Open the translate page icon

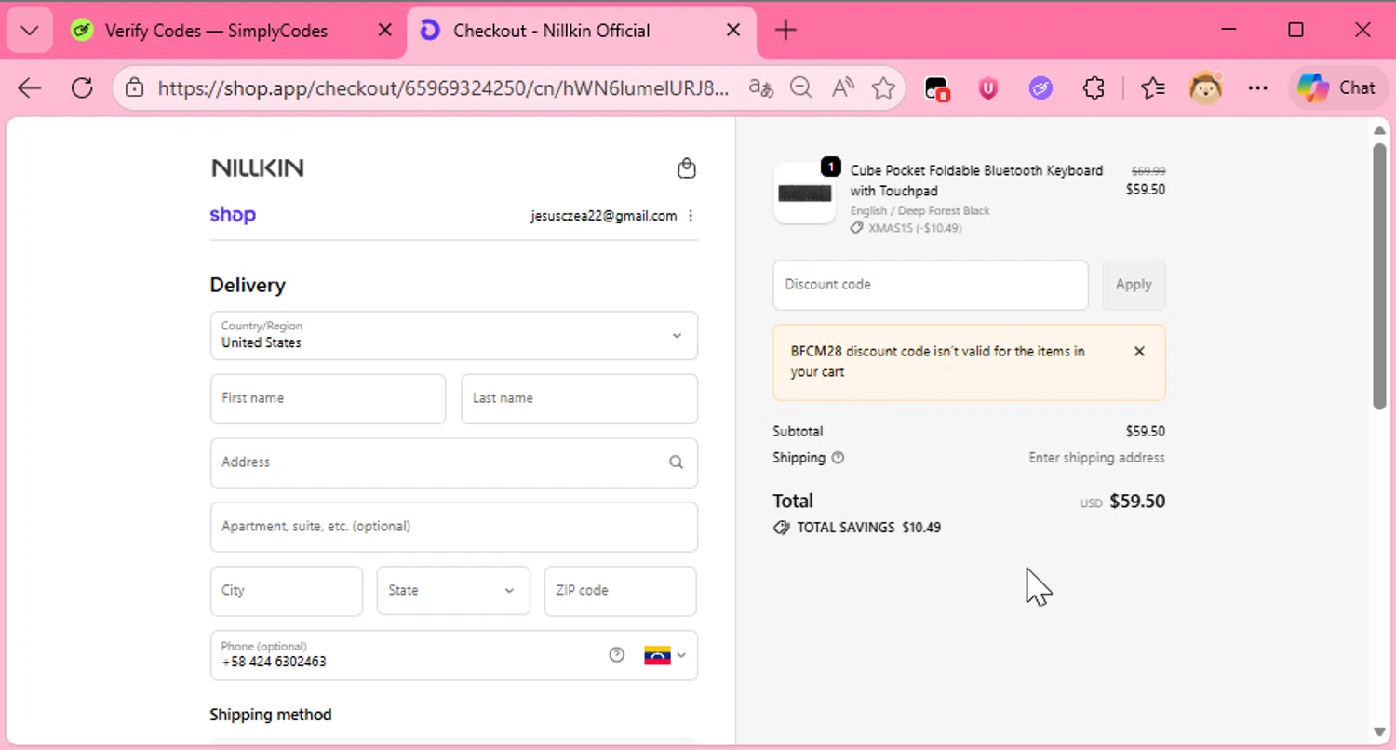[761, 88]
